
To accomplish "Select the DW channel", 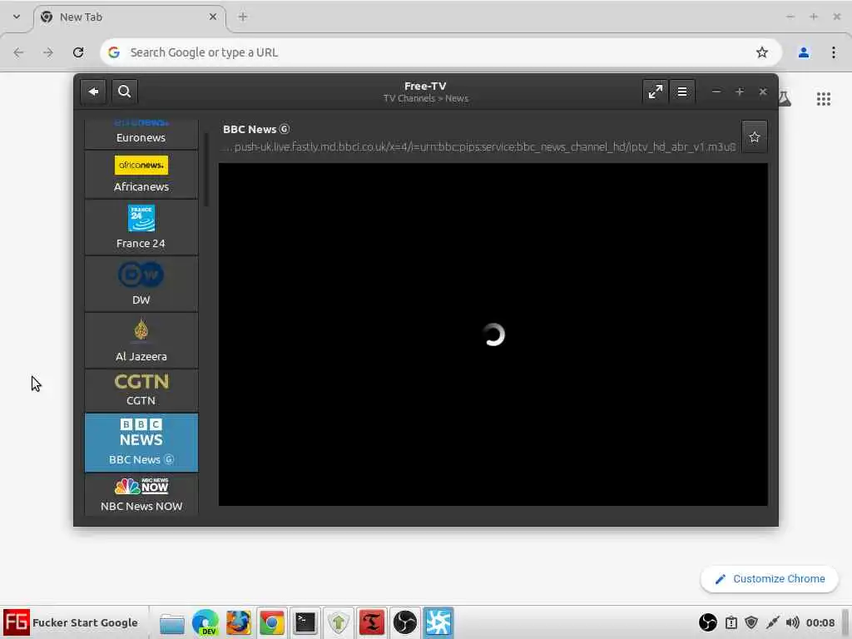I will (141, 284).
